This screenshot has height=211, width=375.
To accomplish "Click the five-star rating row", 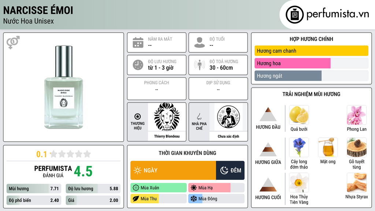I will pos(70,154).
